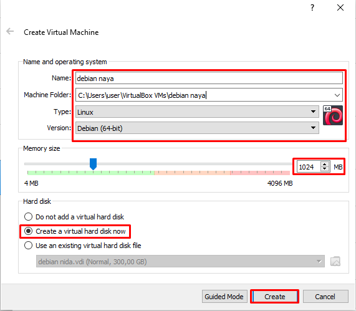356x311 pixels.
Task: Switch to Guided Mode
Action: (x=224, y=297)
